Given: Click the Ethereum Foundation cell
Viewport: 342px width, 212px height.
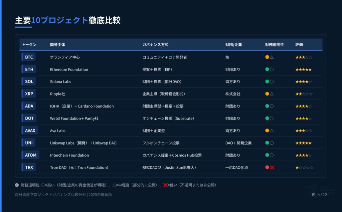Looking at the screenshot, I should coord(69,70).
